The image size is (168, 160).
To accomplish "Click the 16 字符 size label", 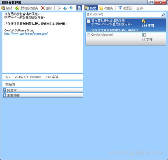I will [x=147, y=39].
